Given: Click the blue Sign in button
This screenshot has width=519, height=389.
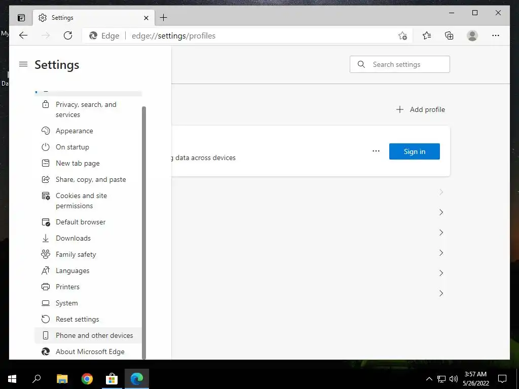Looking at the screenshot, I should coord(415,151).
